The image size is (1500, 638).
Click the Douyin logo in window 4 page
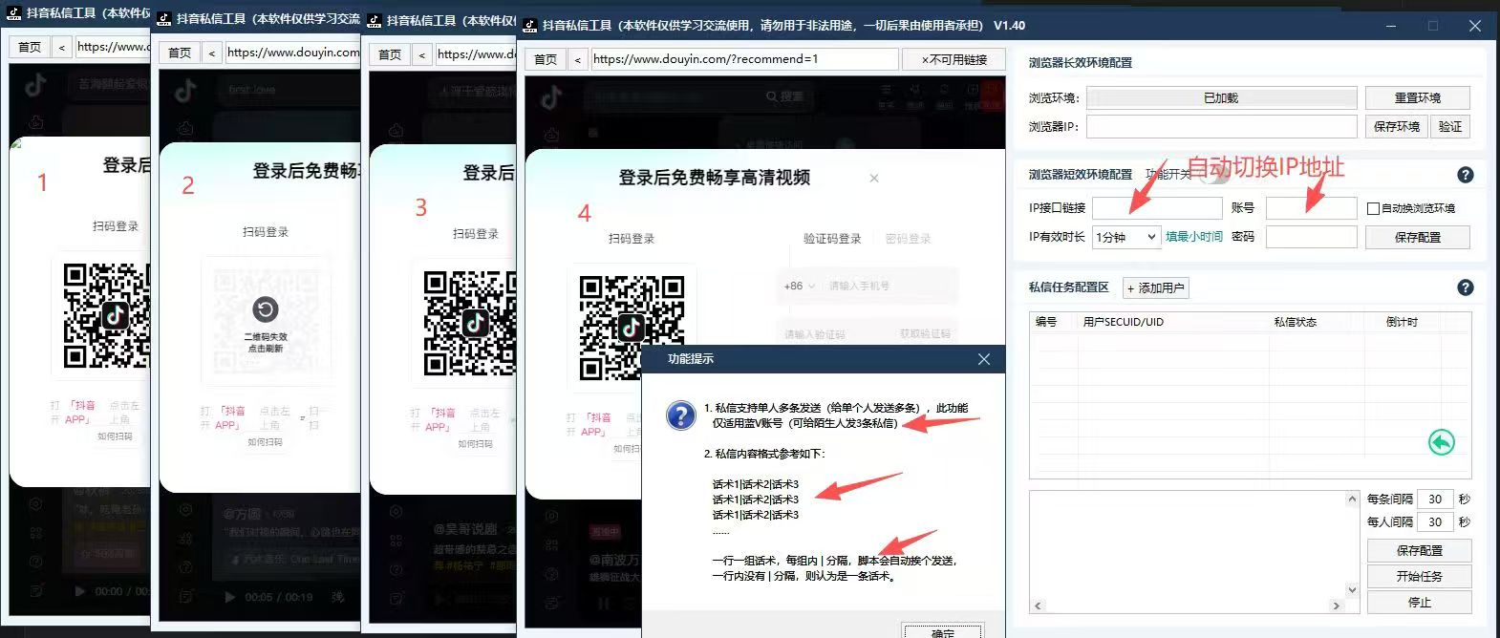click(551, 97)
